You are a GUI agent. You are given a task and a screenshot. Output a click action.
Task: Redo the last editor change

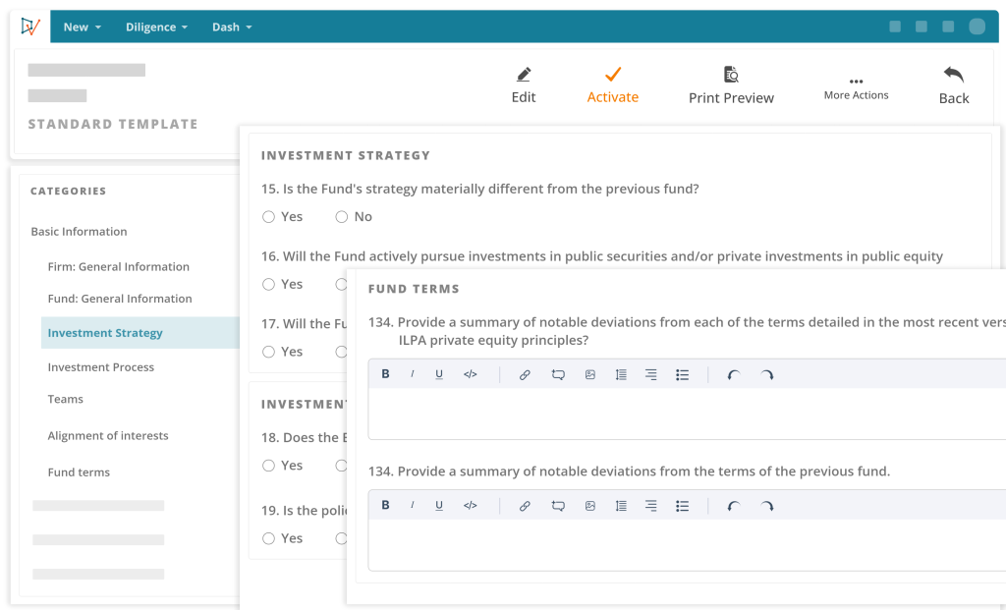point(766,373)
